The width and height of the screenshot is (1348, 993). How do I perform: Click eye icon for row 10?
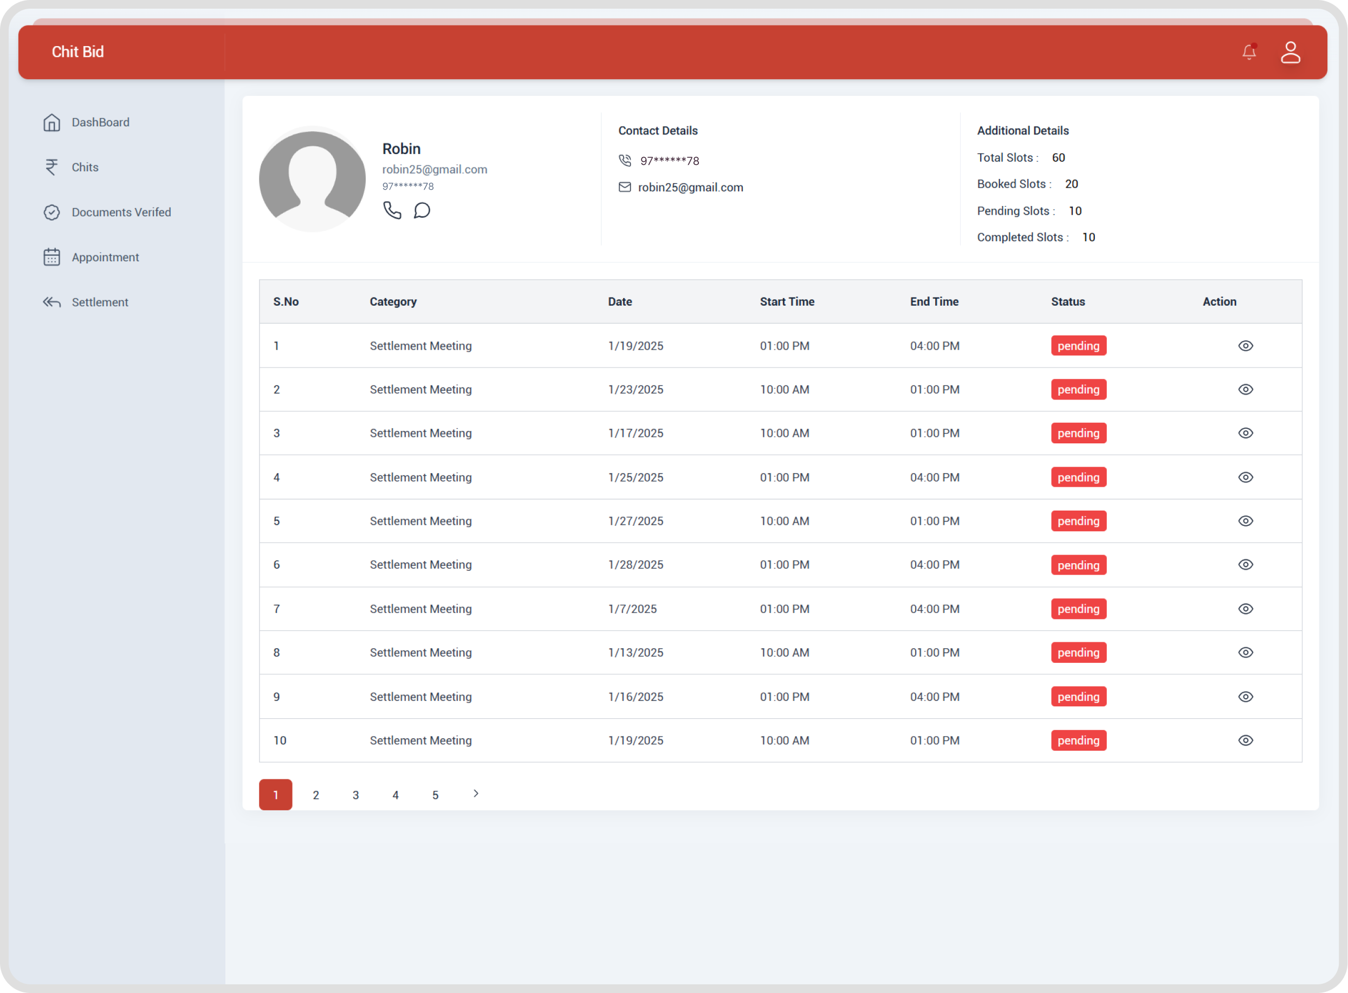coord(1245,740)
